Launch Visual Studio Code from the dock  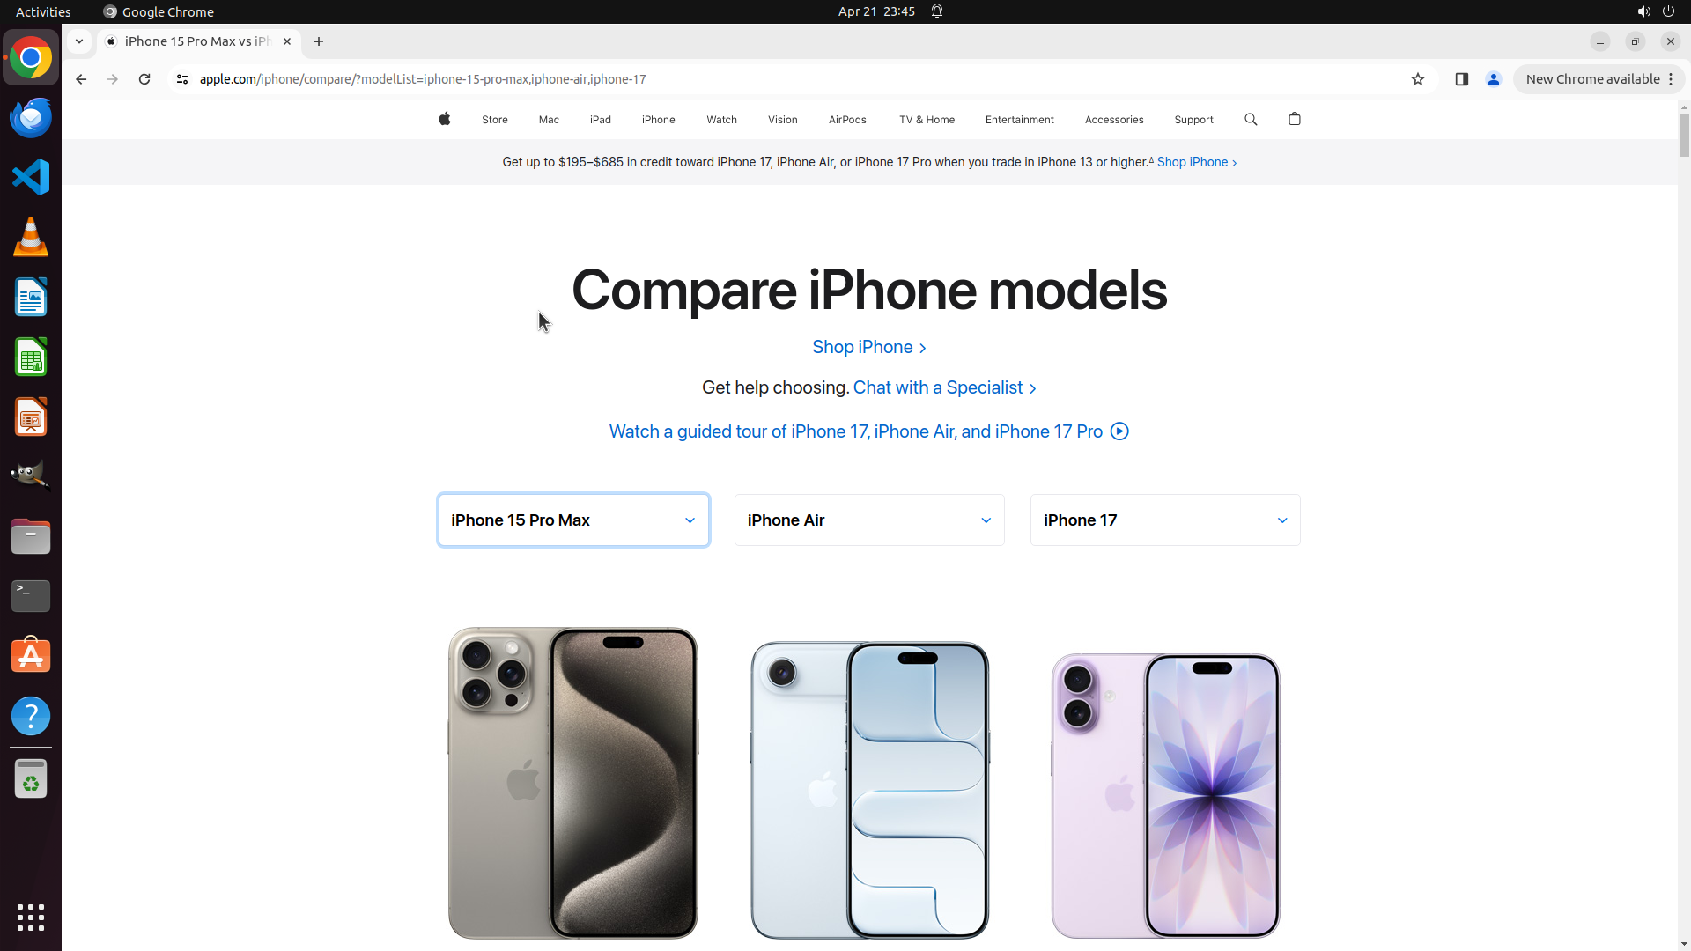pos(31,177)
